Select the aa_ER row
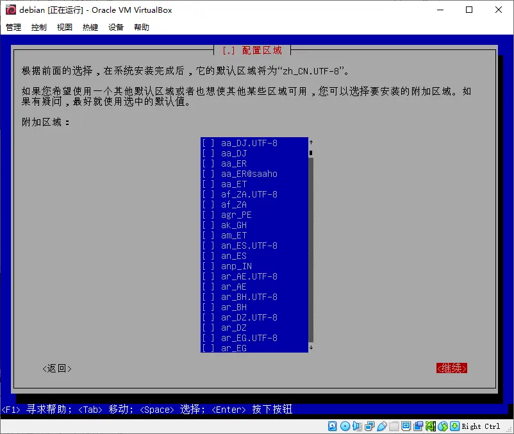Screen dimensions: 514x434 coord(254,163)
